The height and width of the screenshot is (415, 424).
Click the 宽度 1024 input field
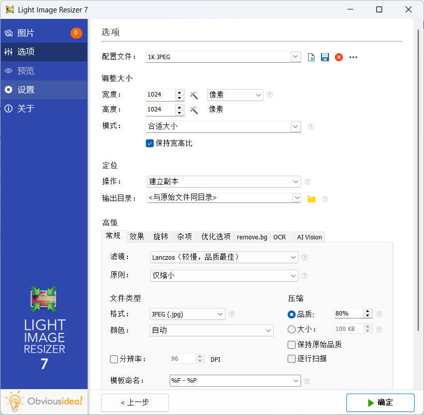(161, 95)
